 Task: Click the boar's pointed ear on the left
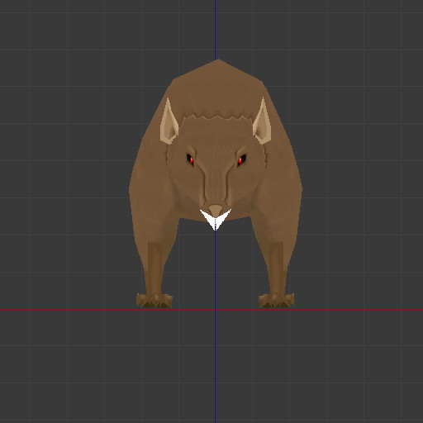[169, 122]
